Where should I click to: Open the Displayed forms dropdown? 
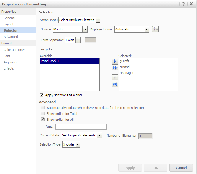click(x=146, y=29)
